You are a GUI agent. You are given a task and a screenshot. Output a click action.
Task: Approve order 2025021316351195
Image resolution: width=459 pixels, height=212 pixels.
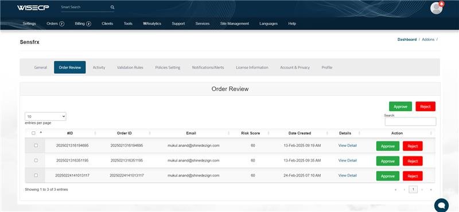[388, 161]
